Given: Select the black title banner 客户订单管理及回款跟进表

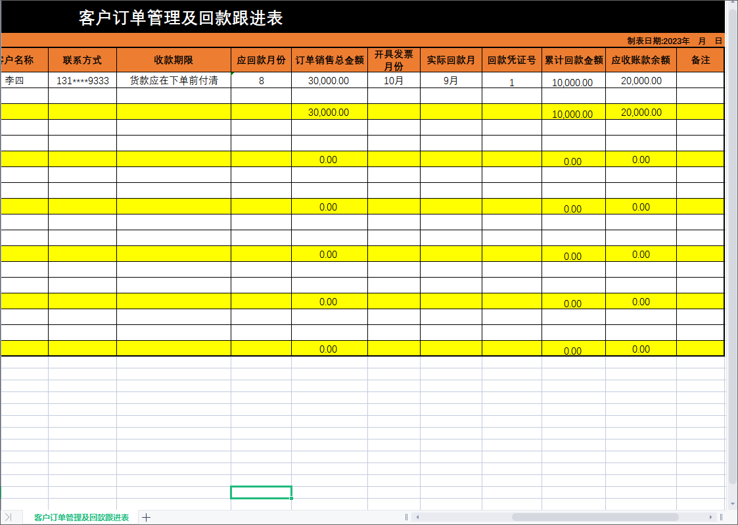Looking at the screenshot, I should coord(362,17).
